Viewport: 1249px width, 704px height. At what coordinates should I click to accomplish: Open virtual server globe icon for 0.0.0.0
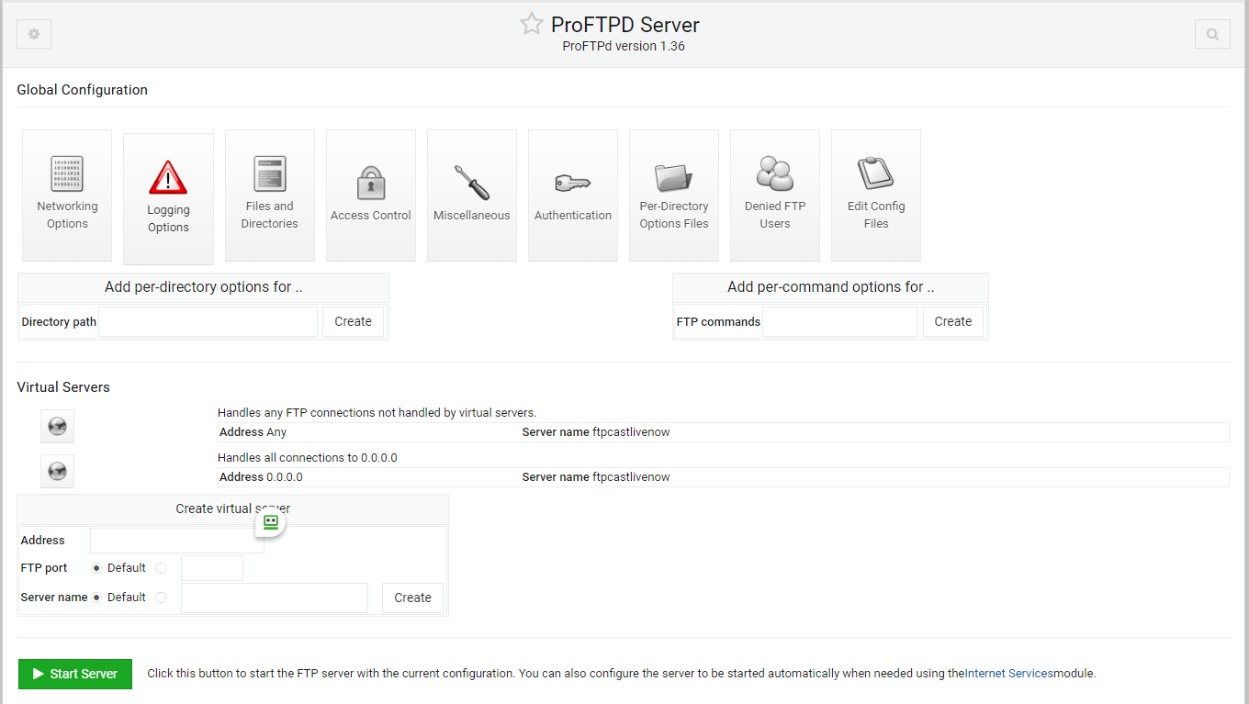(x=57, y=471)
